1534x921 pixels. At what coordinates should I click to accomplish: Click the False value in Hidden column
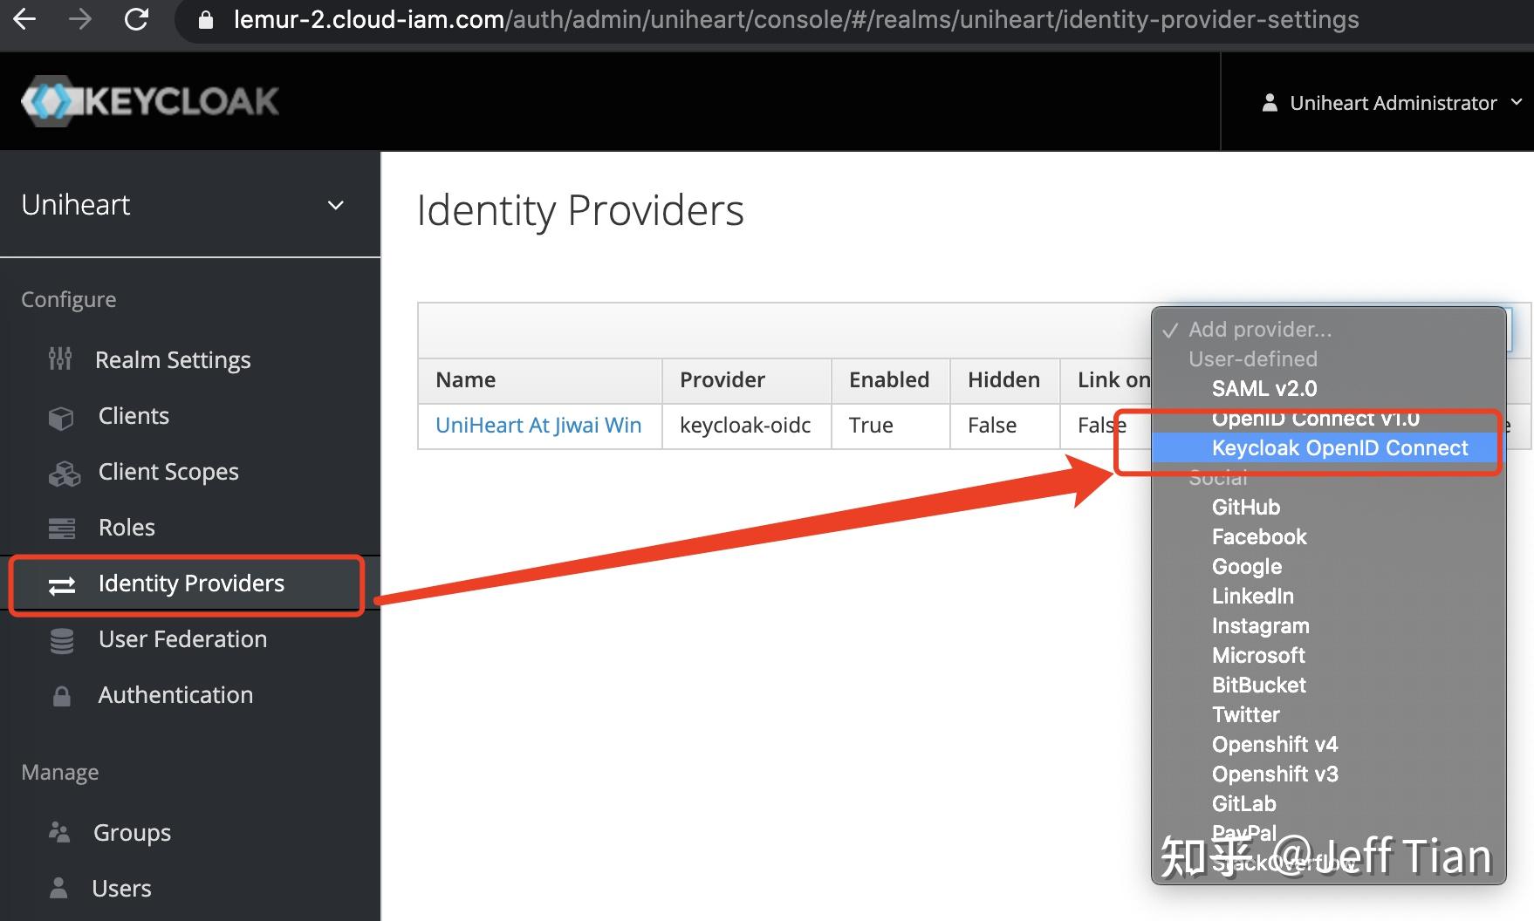(x=992, y=425)
